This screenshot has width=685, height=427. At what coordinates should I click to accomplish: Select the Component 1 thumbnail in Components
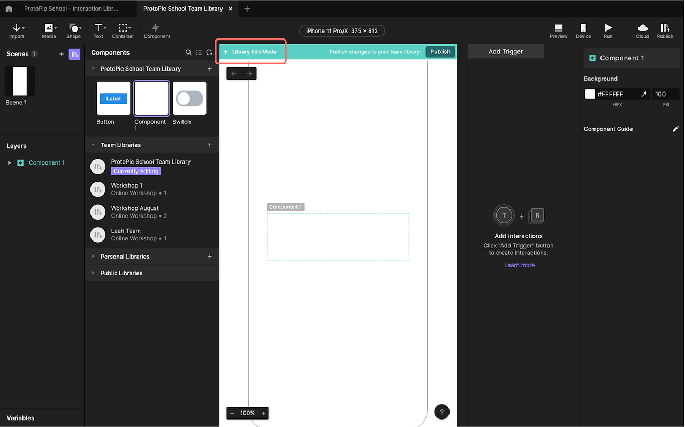click(151, 98)
